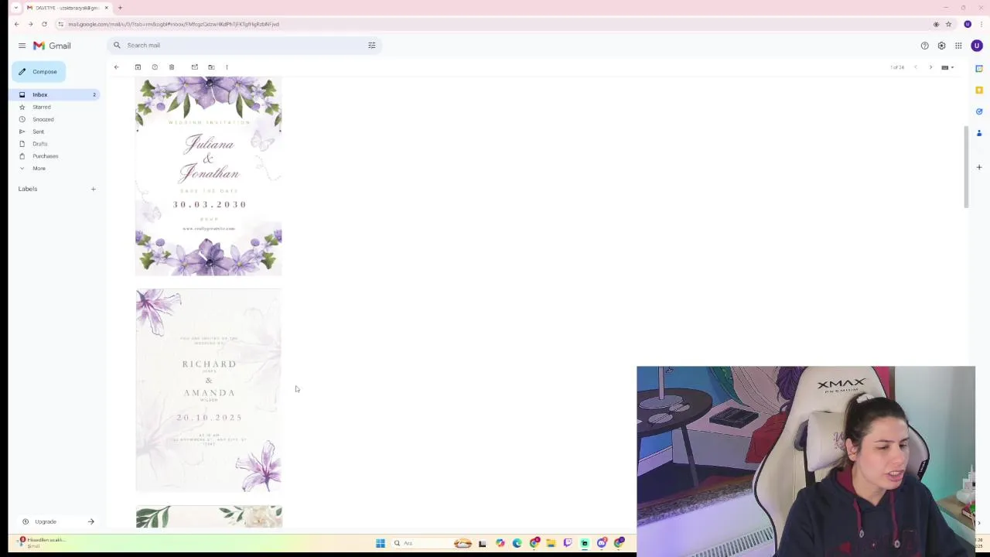Click the arrow next to Upgrade
Image resolution: width=990 pixels, height=557 pixels.
90,521
